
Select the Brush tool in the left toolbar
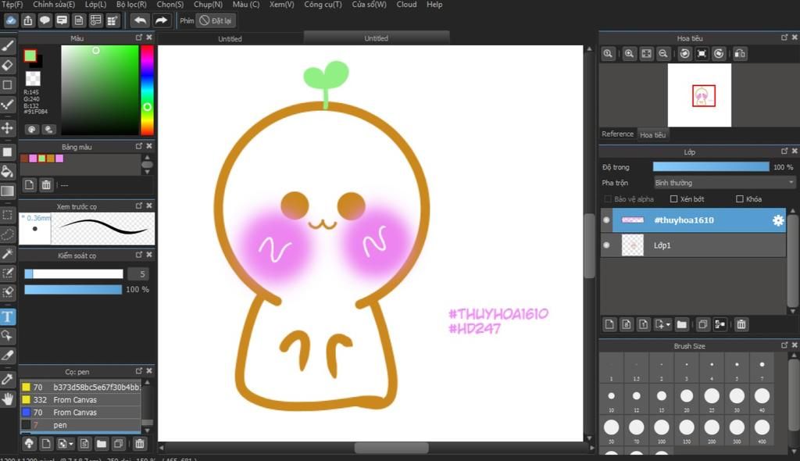(8, 45)
